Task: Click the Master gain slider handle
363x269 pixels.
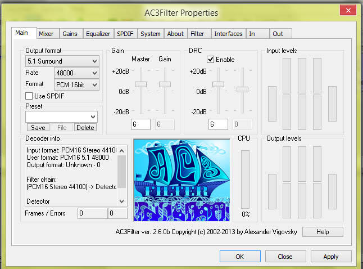Action: 140,84
